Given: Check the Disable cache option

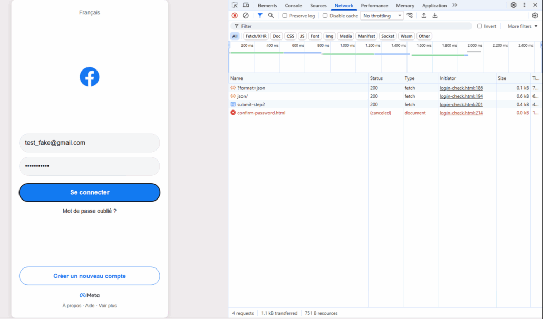Looking at the screenshot, I should tap(325, 16).
